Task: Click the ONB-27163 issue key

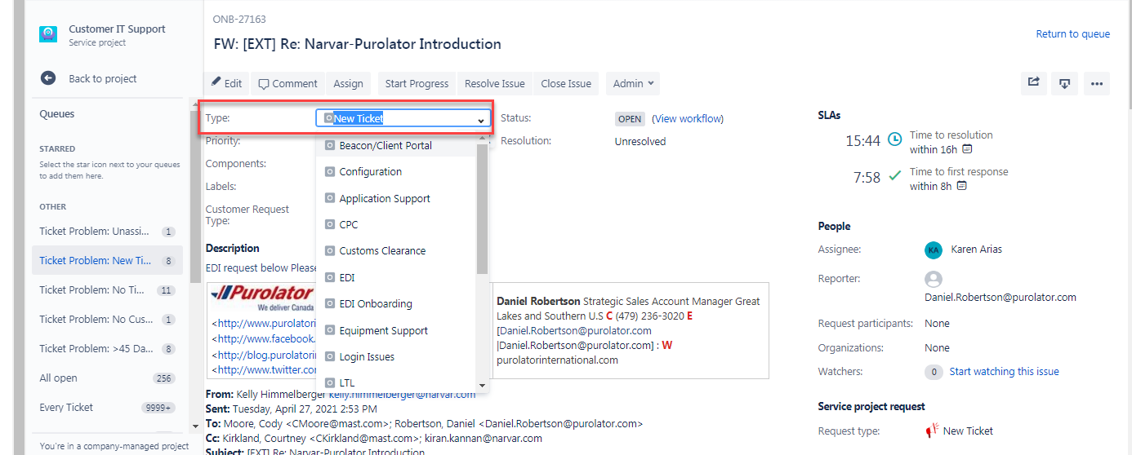Action: click(x=239, y=19)
